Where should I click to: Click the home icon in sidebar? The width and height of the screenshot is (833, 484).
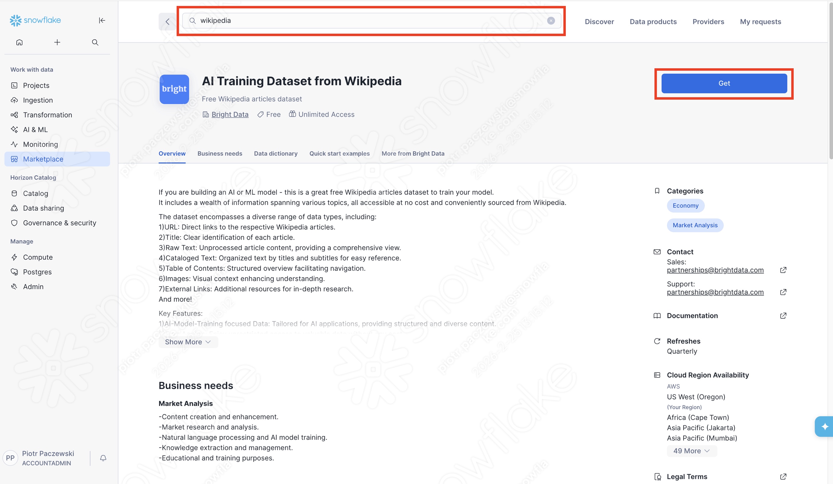[20, 42]
